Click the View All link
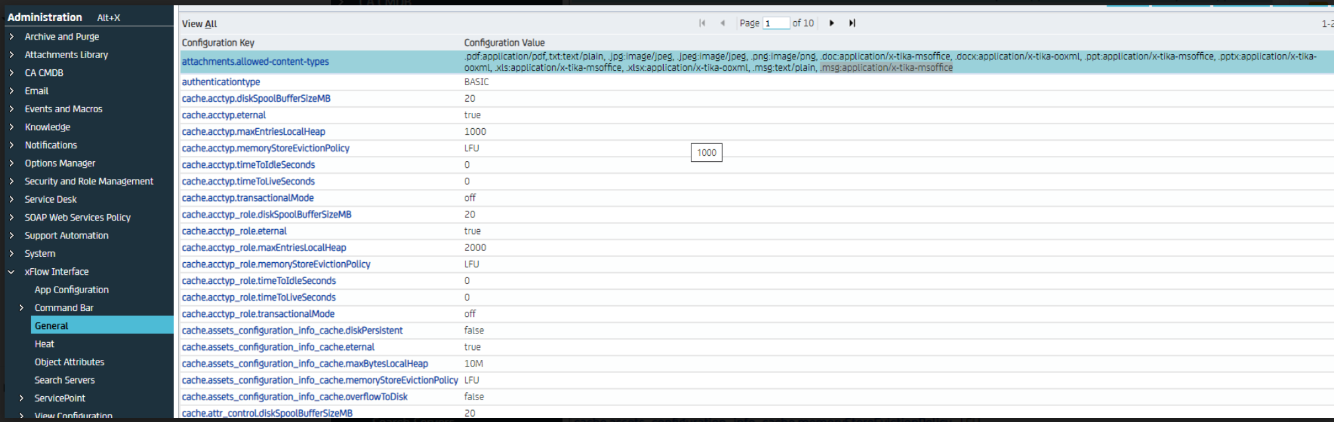Image resolution: width=1334 pixels, height=422 pixels. pyautogui.click(x=200, y=24)
